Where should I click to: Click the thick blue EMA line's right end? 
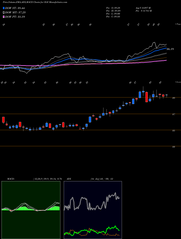click(x=166, y=48)
